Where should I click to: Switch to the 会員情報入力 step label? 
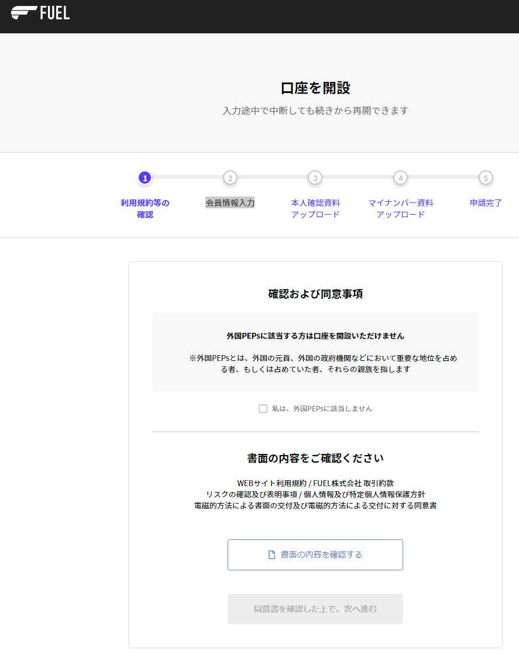click(x=230, y=203)
